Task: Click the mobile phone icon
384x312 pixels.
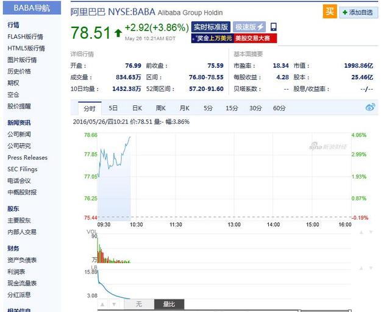Action: click(x=274, y=27)
